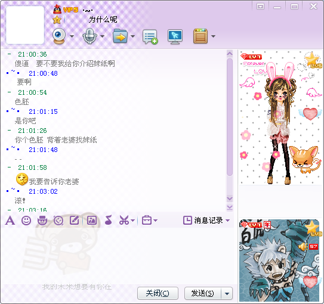Click the red 年 badge on tiger show
324x304 pixels.
coord(267,225)
